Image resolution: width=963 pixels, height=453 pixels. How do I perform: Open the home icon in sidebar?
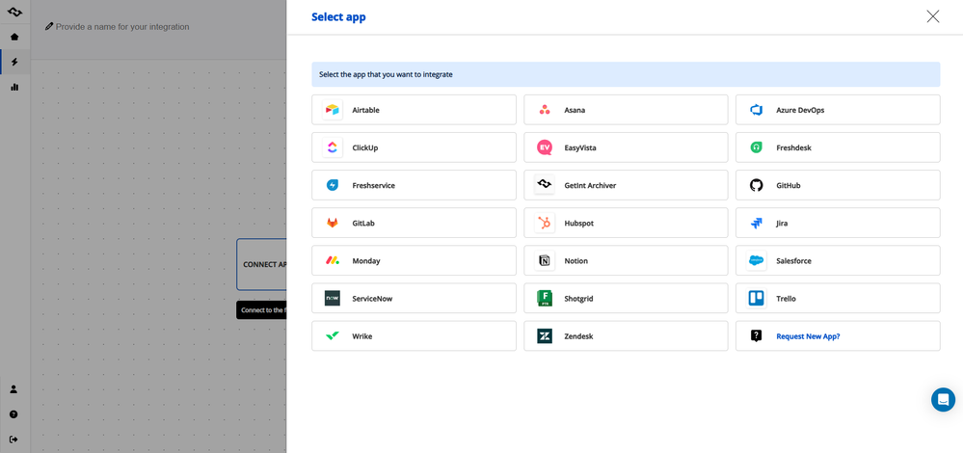coord(14,37)
